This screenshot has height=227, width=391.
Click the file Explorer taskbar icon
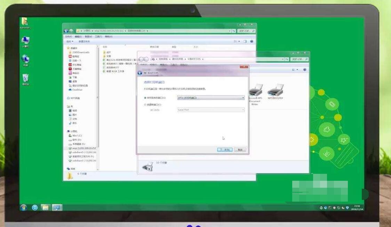[x=45, y=207]
